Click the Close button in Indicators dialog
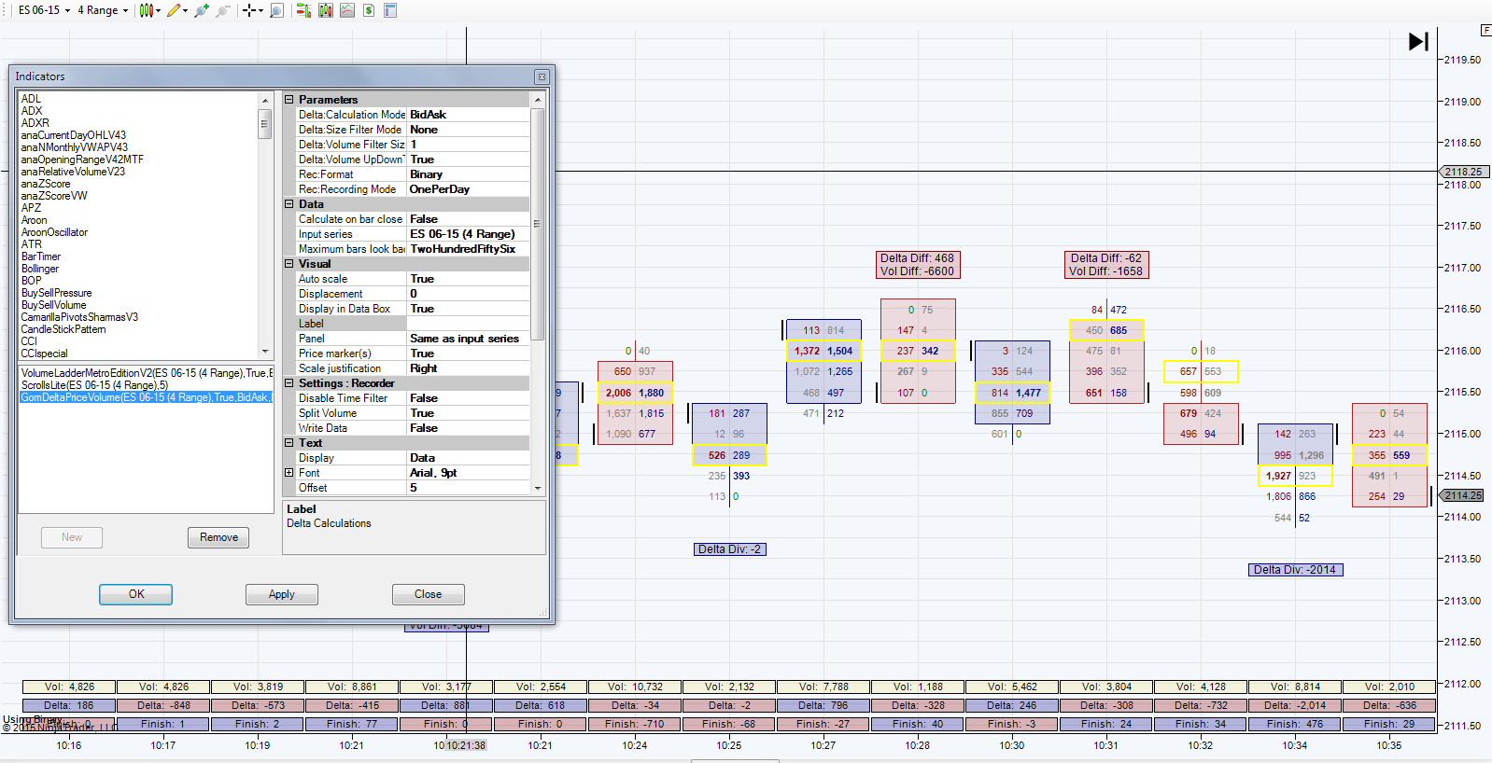Viewport: 1492px width, 763px height. coord(429,594)
